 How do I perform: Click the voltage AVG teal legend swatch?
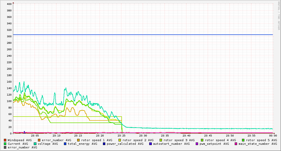point(35,144)
